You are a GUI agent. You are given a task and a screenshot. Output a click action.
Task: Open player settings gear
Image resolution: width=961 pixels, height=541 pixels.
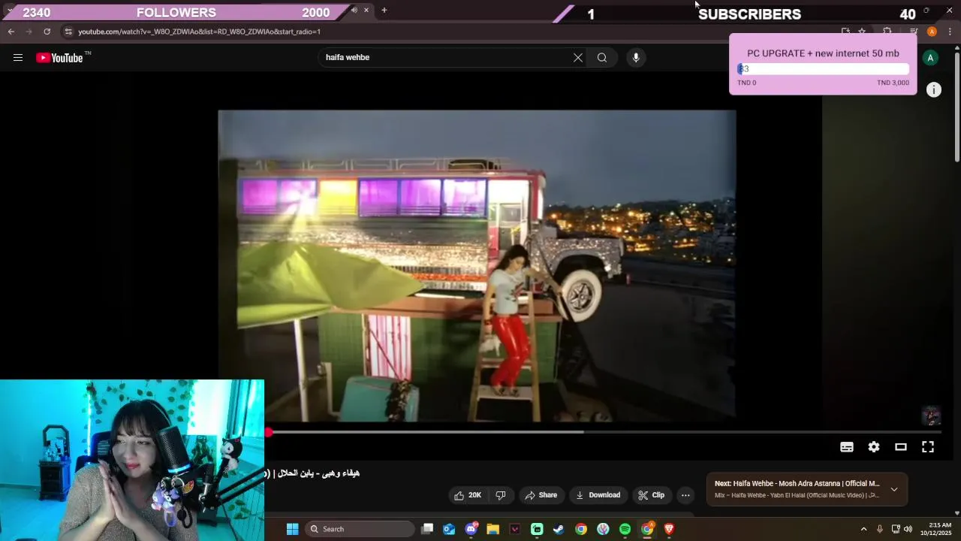click(874, 447)
